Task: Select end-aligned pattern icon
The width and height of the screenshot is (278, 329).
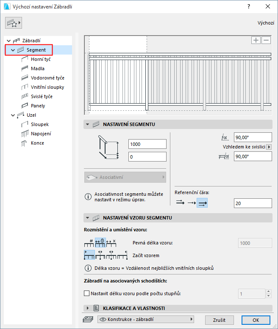Action: click(122, 255)
